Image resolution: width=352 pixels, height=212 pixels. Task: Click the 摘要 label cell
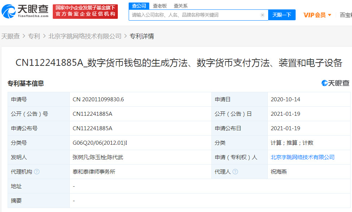pyautogui.click(x=39, y=201)
